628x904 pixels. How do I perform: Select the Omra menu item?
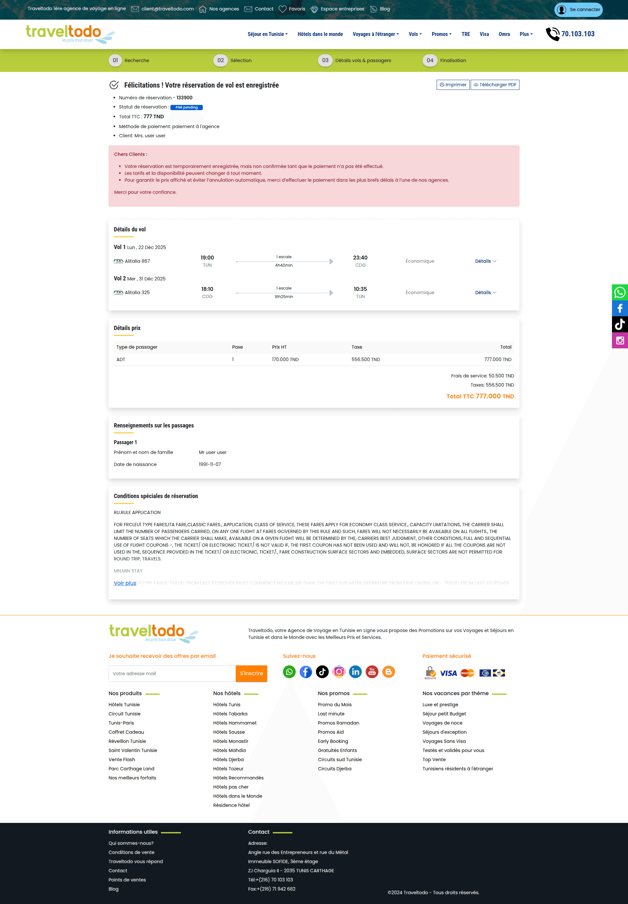(x=504, y=34)
